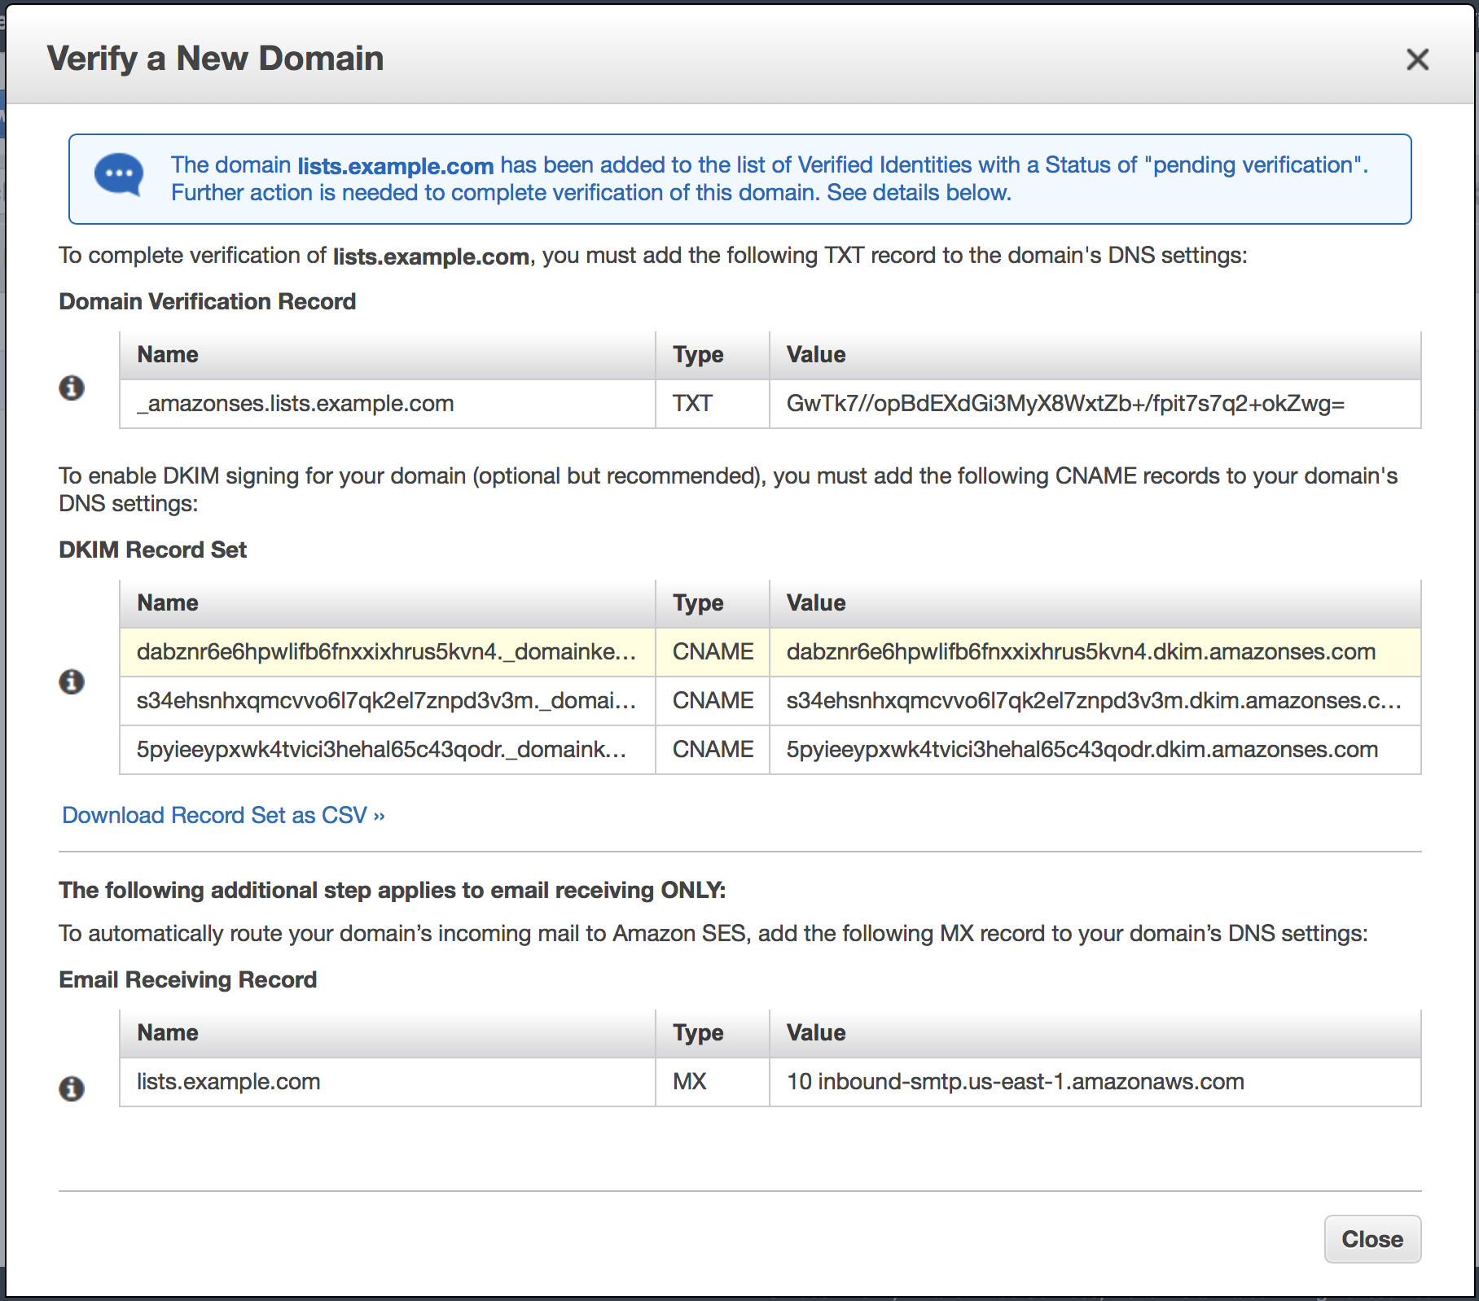Select 5pyieeypxwk4tvici3hehal65c43qodr._domaink... name cell
The image size is (1479, 1301).
(388, 750)
